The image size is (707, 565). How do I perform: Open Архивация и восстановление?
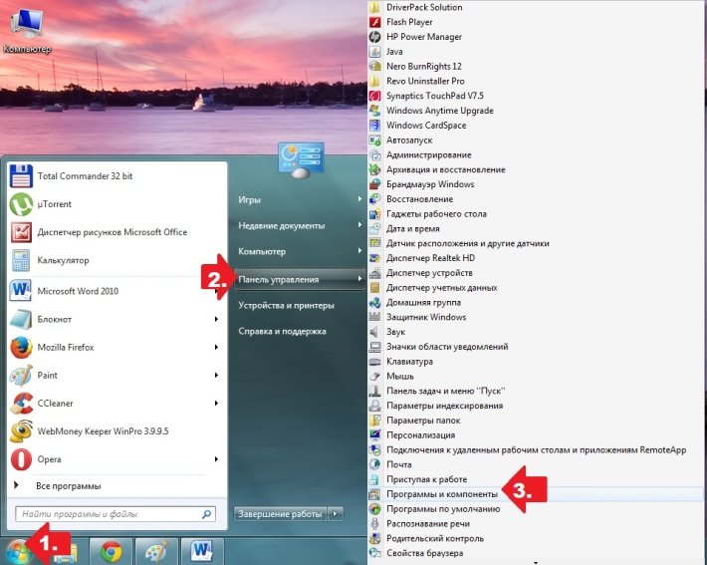[445, 169]
